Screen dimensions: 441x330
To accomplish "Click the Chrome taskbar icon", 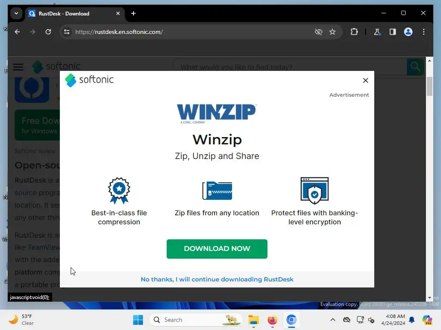I will pos(292,320).
